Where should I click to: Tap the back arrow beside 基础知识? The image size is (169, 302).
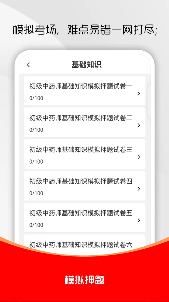(28, 65)
